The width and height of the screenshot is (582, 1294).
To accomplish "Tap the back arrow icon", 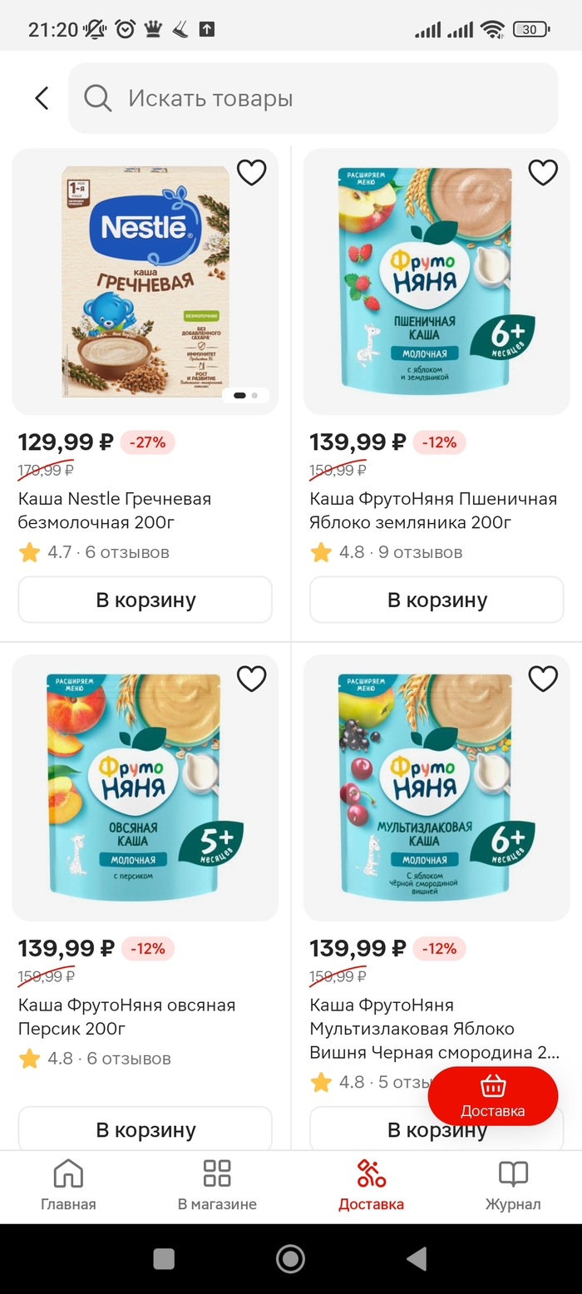I will point(42,98).
